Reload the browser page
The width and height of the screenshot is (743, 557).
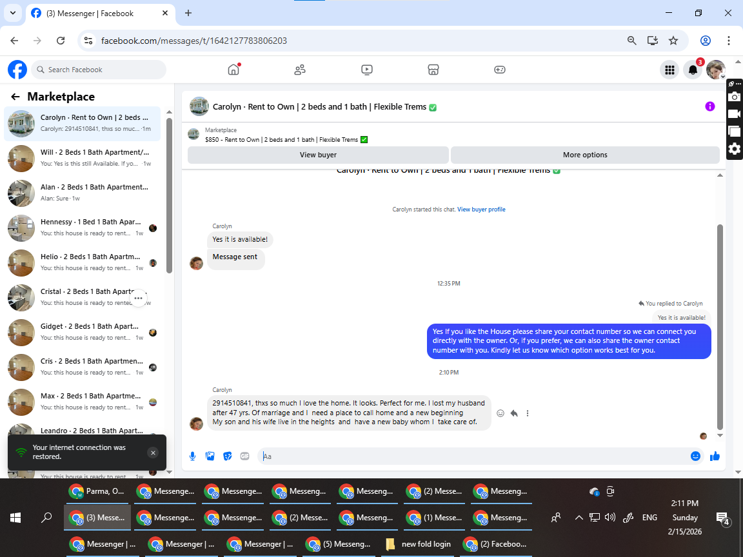coord(61,41)
